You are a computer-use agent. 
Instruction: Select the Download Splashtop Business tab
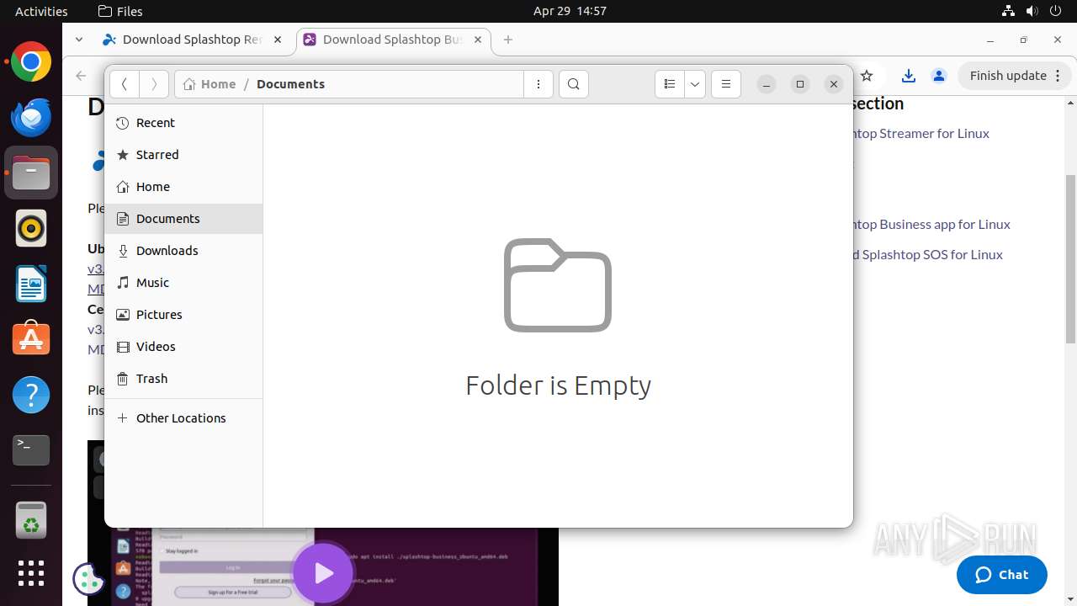pos(392,40)
